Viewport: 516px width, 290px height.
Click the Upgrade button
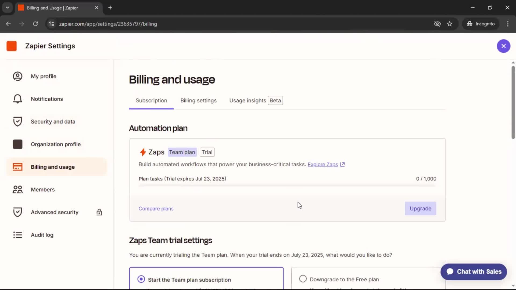coord(420,208)
